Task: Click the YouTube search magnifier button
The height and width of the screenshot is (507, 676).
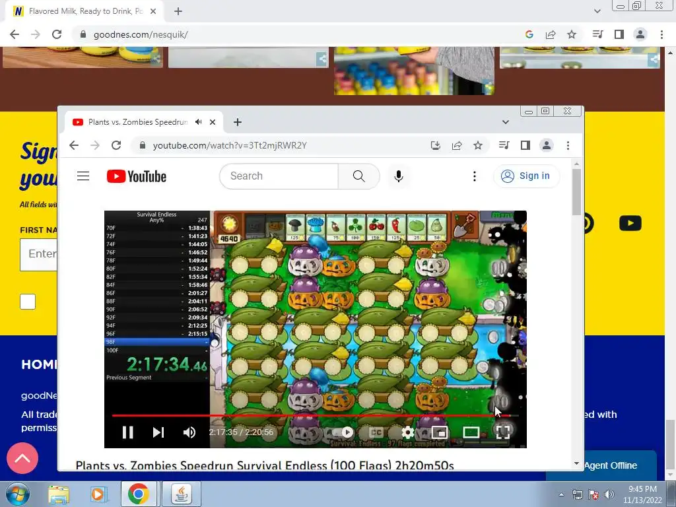Action: click(x=358, y=176)
